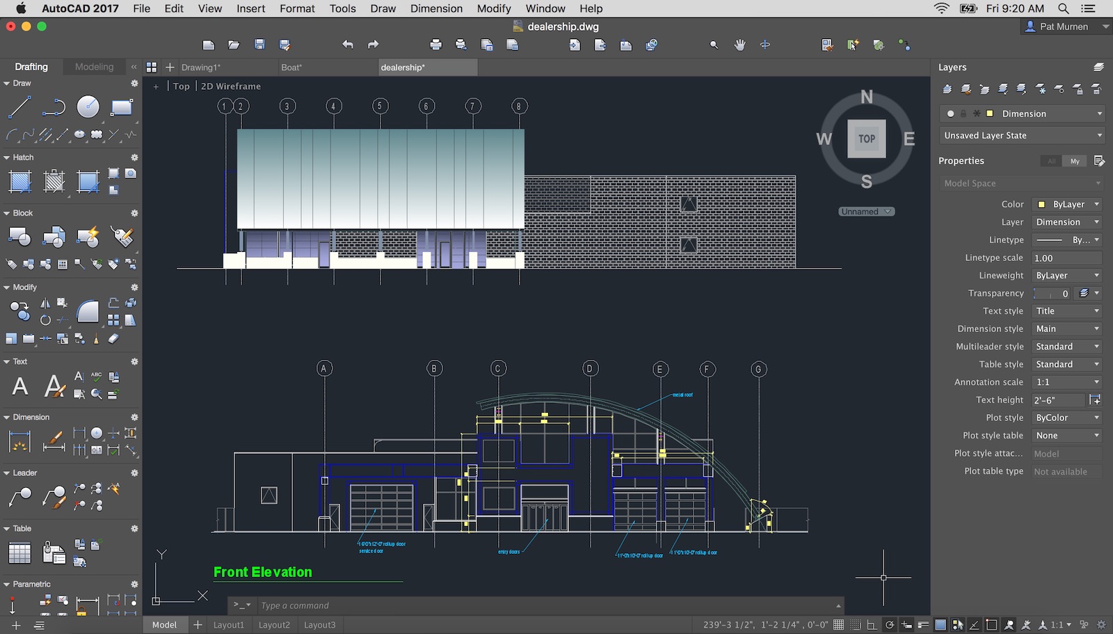Open the Layer Properties Manager icon
The width and height of the screenshot is (1113, 634).
coord(1099,68)
